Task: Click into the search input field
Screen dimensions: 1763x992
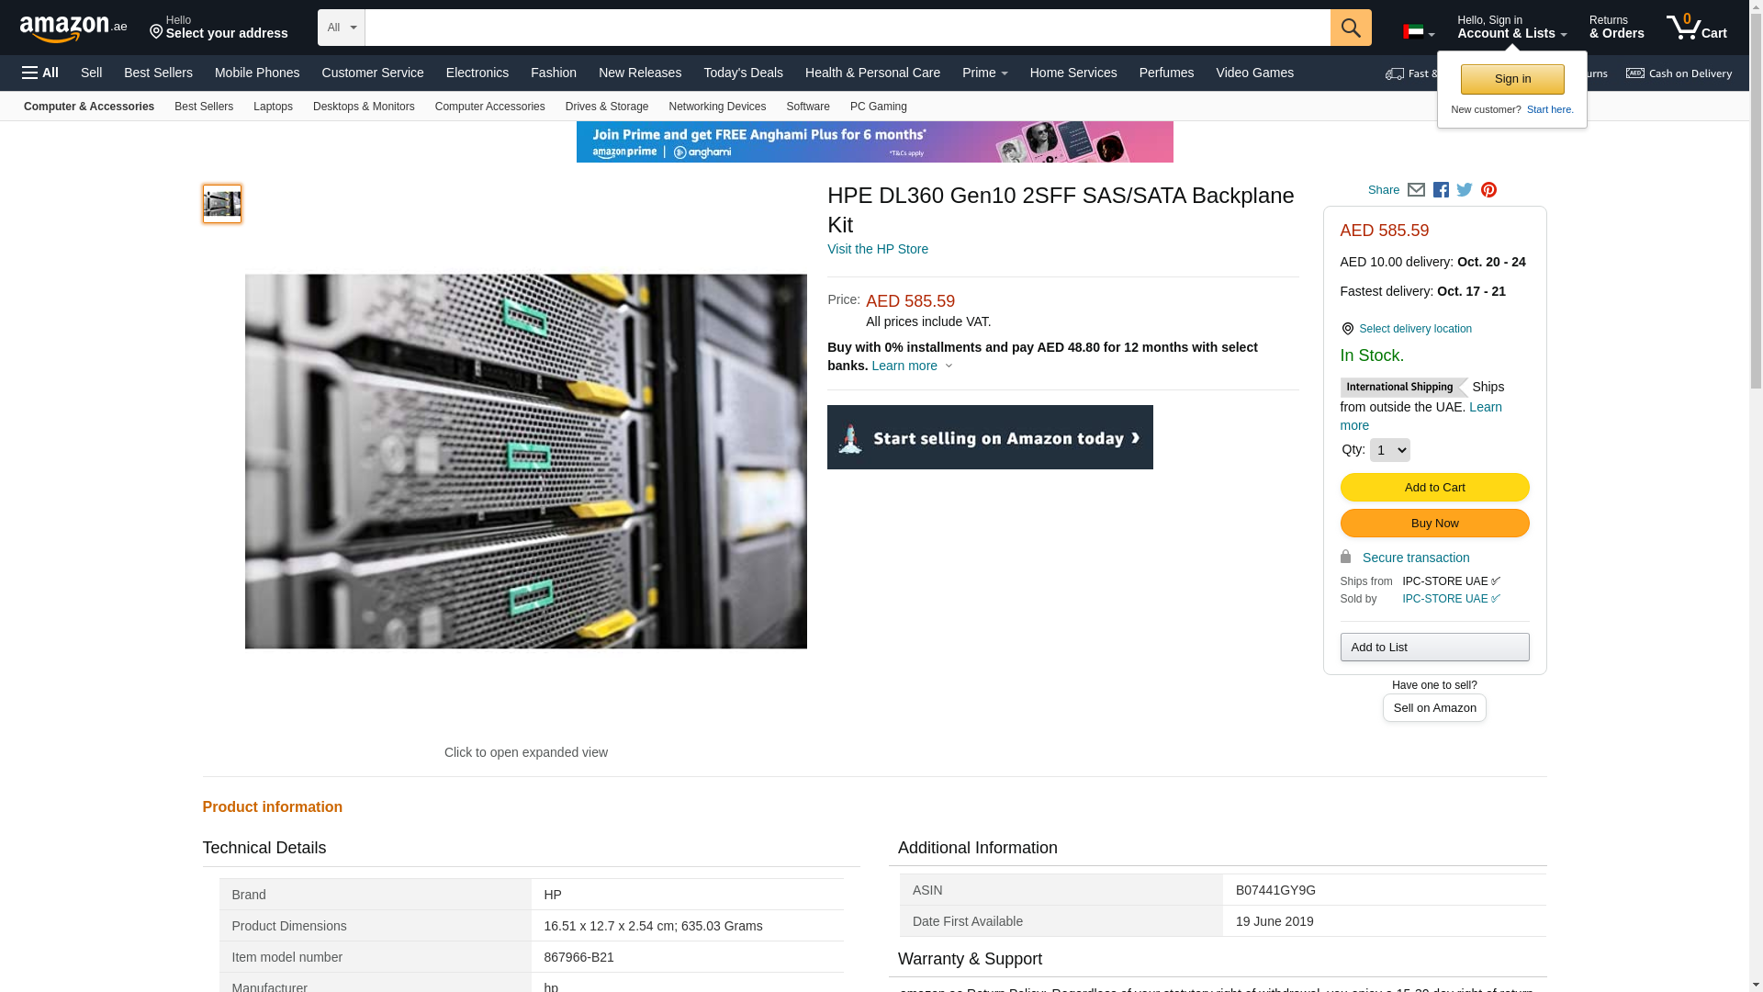Action: (x=847, y=28)
